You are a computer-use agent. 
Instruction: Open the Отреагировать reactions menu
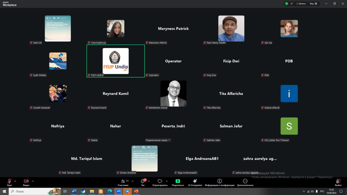(x=160, y=182)
